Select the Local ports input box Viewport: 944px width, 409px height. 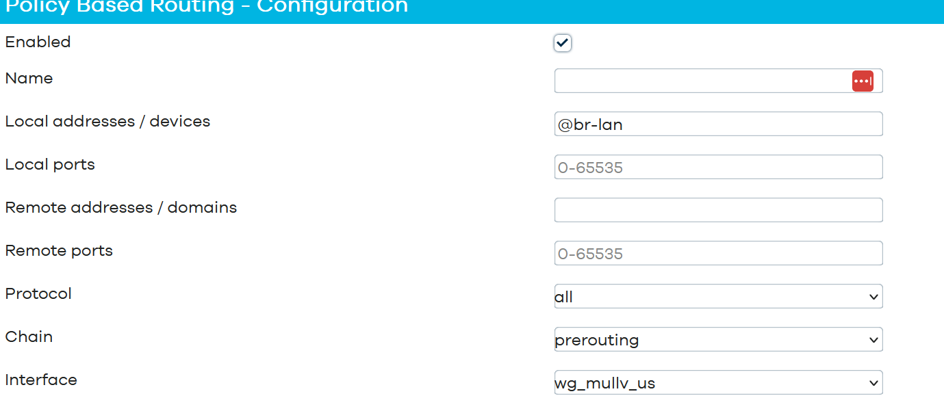click(x=718, y=168)
